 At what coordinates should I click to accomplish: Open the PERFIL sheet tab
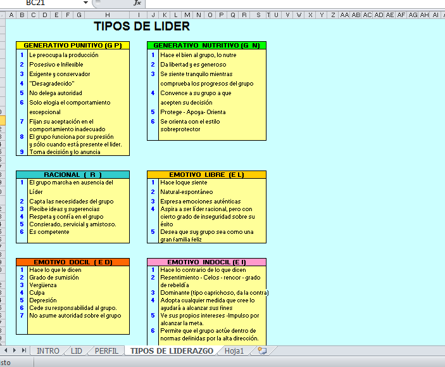(x=106, y=351)
